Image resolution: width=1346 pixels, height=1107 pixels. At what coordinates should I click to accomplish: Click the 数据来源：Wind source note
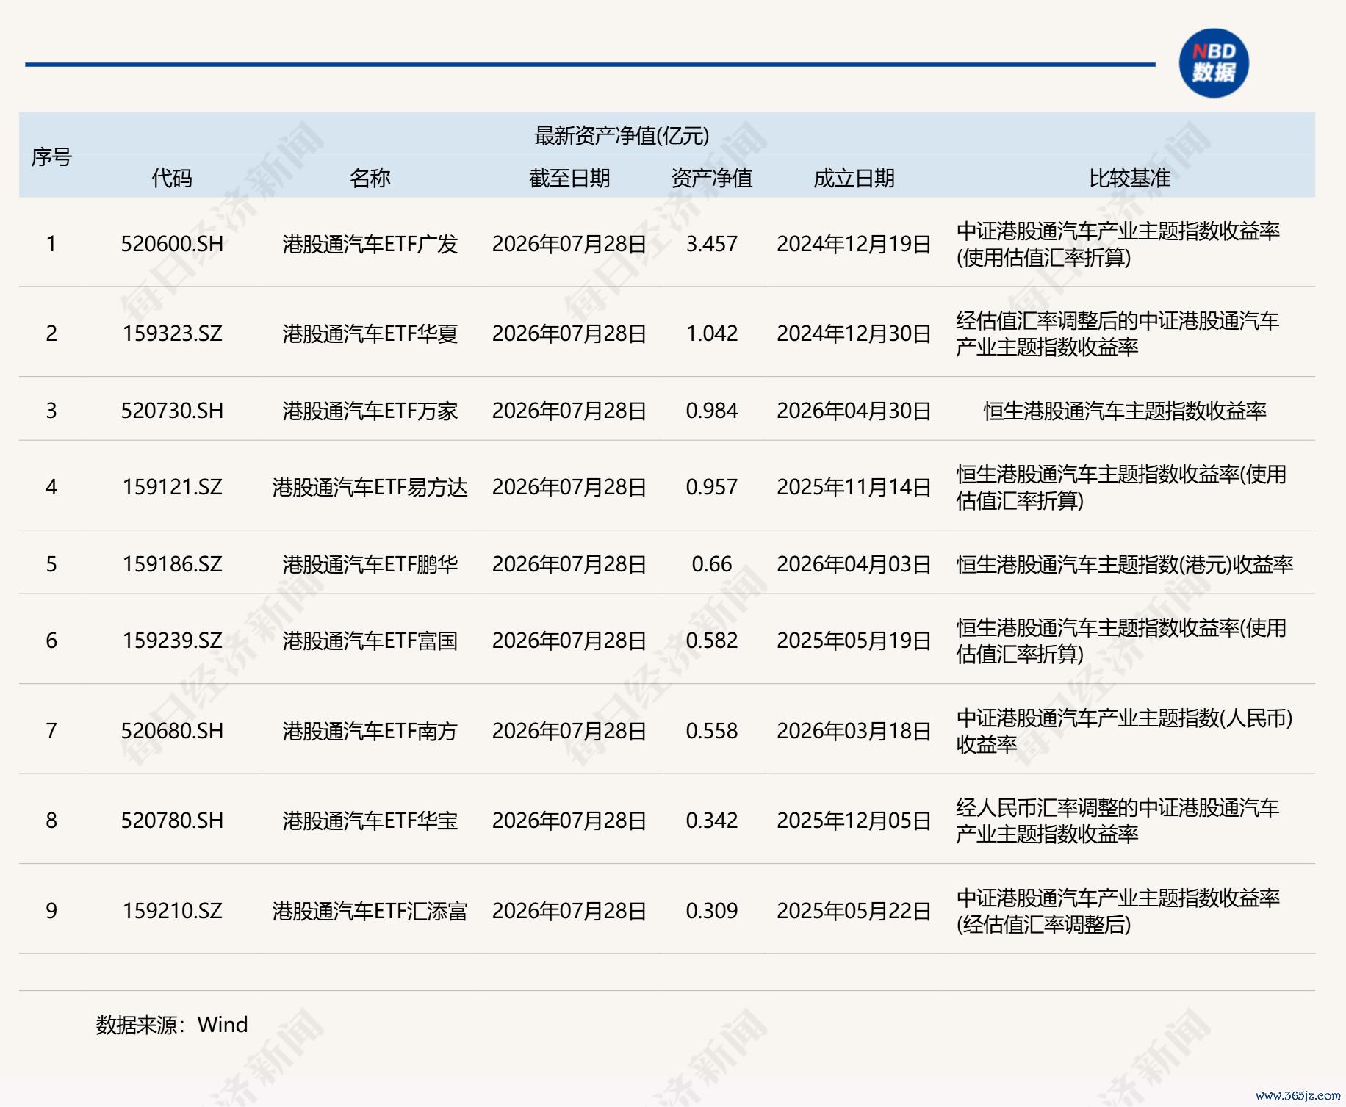172,1024
